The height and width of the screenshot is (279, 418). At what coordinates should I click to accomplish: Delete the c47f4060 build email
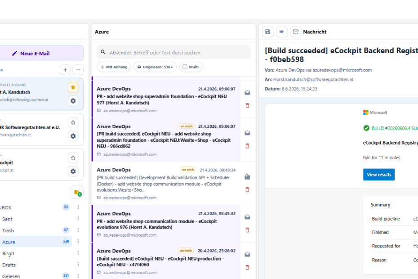[x=247, y=267]
